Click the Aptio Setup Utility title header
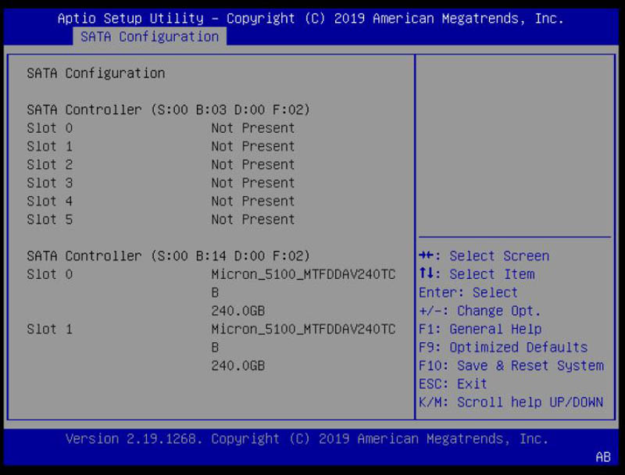Viewport: 625px width, 475px height. pyautogui.click(x=310, y=18)
